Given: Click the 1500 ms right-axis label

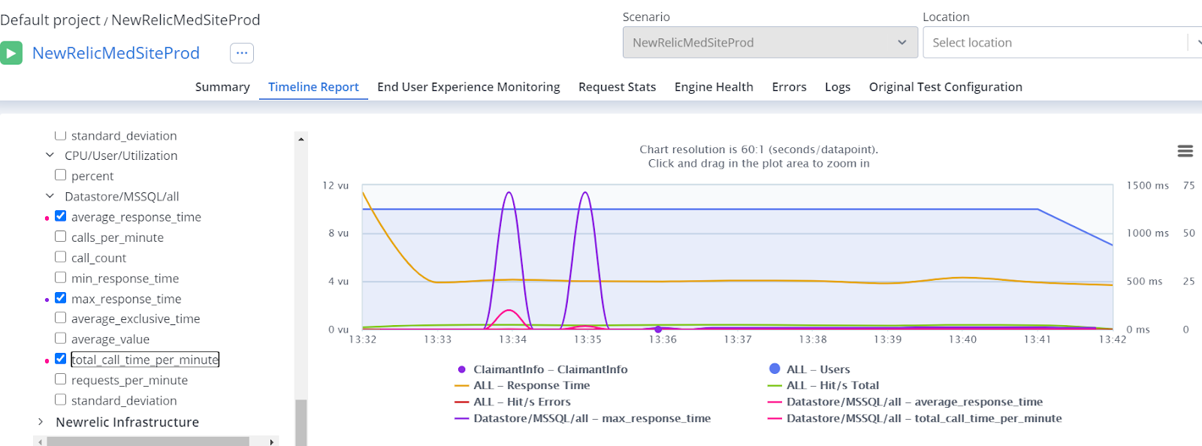Looking at the screenshot, I should (1147, 185).
